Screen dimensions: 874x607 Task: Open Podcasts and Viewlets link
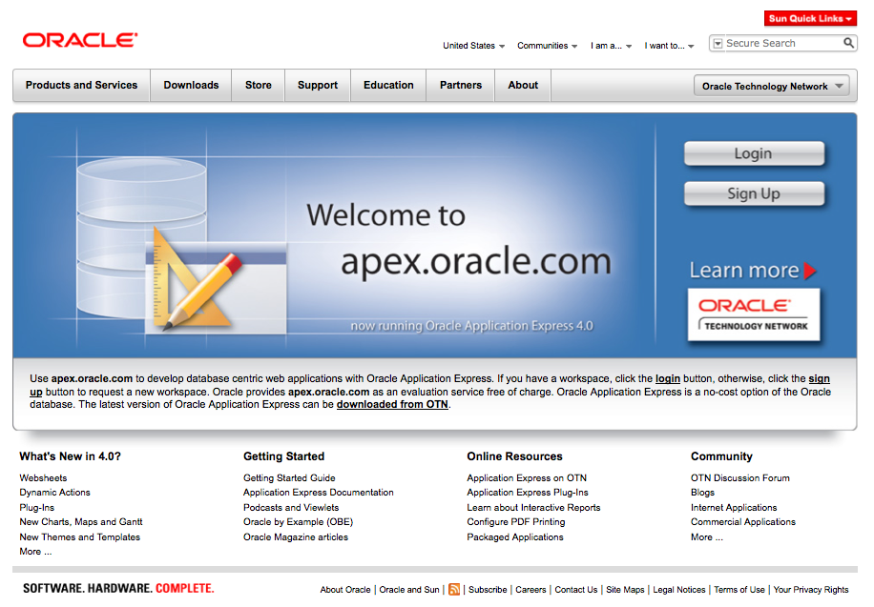click(291, 507)
